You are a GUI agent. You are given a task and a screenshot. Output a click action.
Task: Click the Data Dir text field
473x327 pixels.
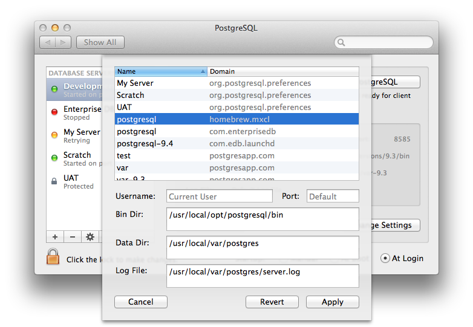coord(263,247)
